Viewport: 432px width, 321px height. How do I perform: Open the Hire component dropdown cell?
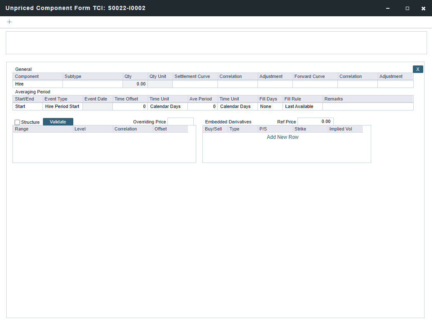37,84
